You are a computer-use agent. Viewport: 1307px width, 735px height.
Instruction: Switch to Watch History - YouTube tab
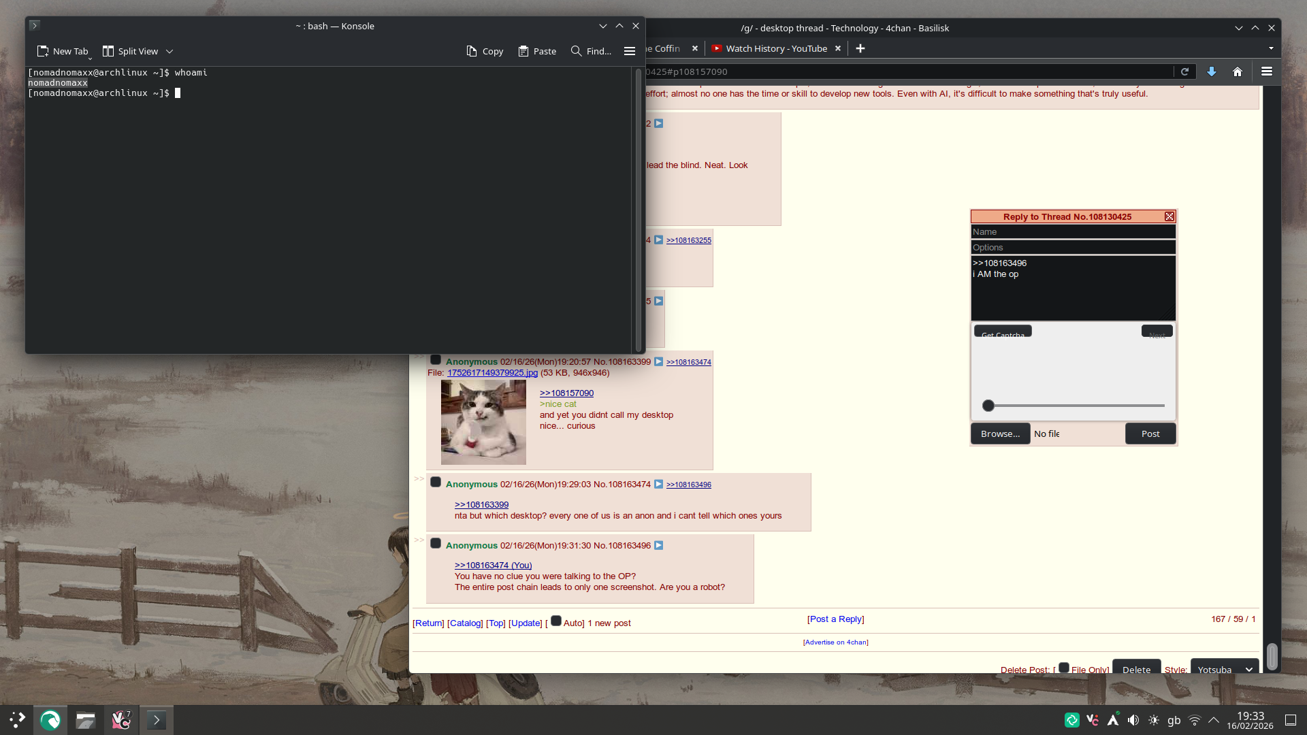pyautogui.click(x=775, y=48)
